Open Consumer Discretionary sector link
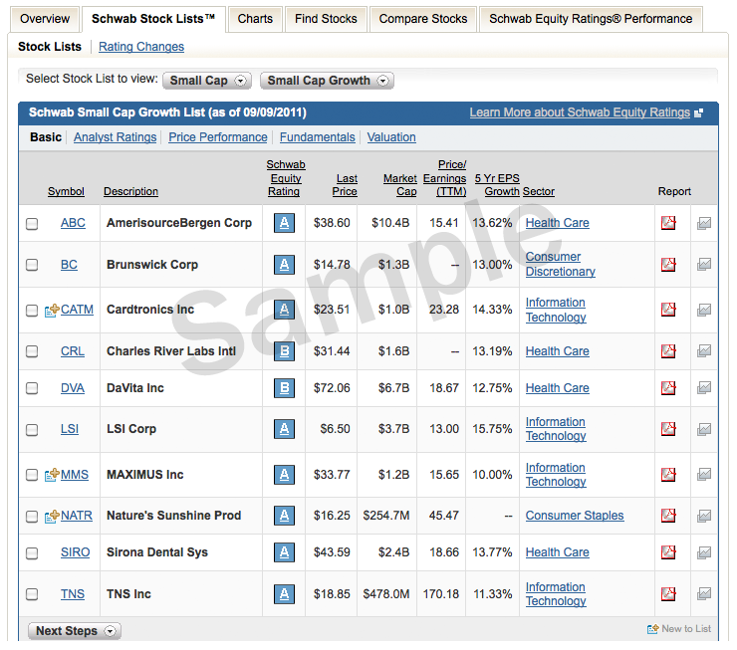Viewport: 737px width, 650px height. (561, 264)
